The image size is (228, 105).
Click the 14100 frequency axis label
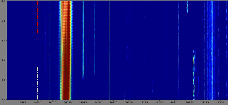[98, 103]
